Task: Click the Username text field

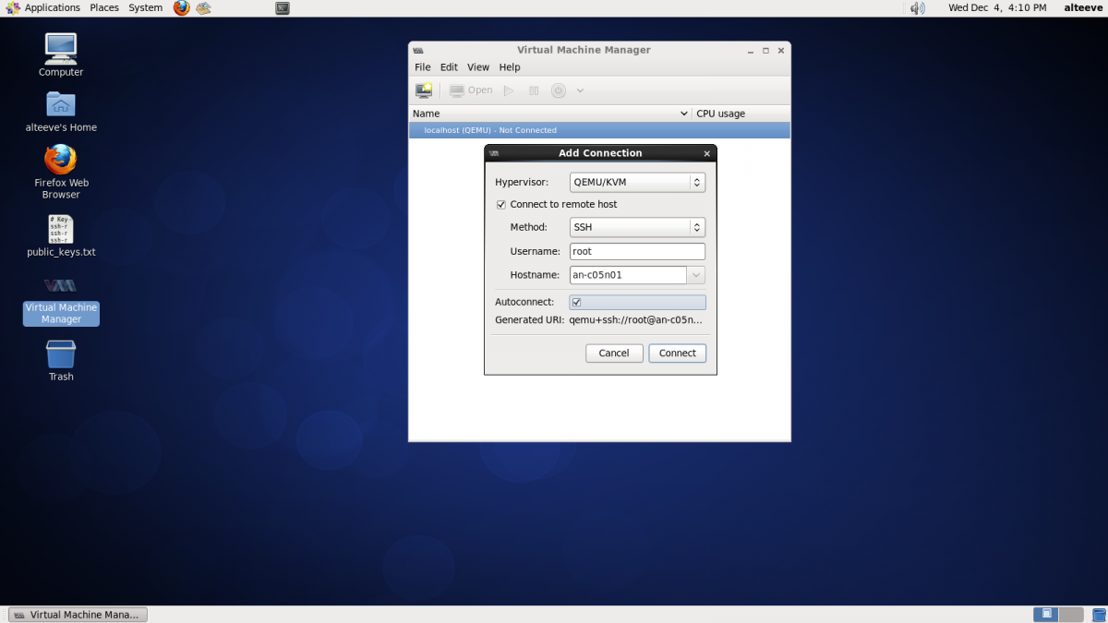Action: (637, 251)
